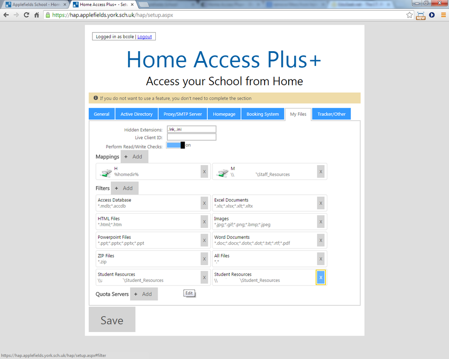The height and width of the screenshot is (359, 449).
Task: Delete the Excel Documents filter
Action: [321, 203]
